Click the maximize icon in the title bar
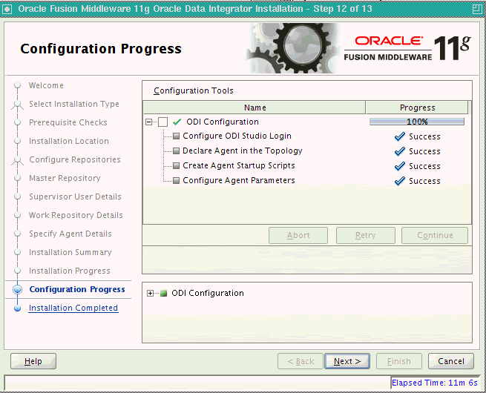Screen dimensions: 486x393 tap(477, 9)
